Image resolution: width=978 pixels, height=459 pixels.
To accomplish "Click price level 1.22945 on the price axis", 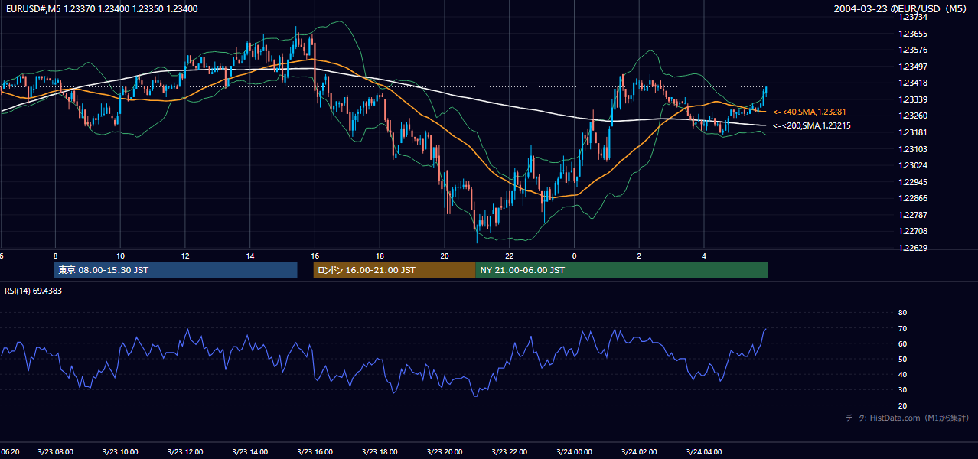I will click(x=912, y=182).
